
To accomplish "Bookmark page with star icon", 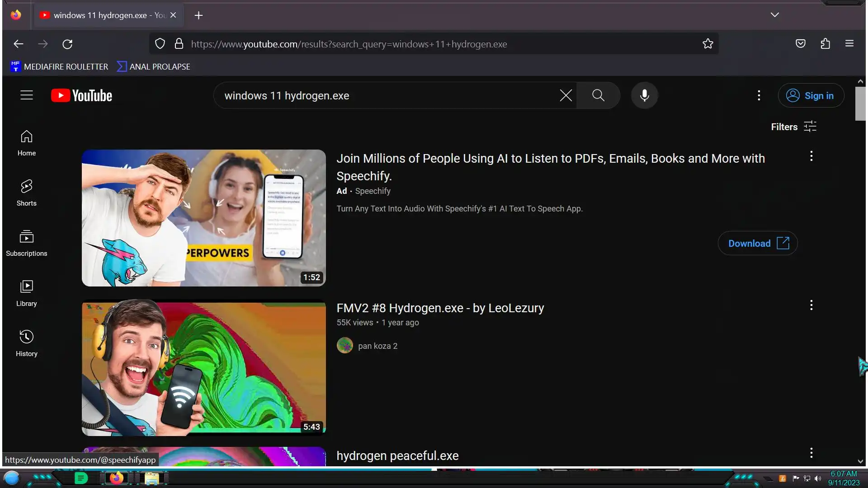I will click(x=708, y=44).
